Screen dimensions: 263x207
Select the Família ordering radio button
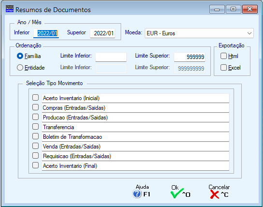20,56
